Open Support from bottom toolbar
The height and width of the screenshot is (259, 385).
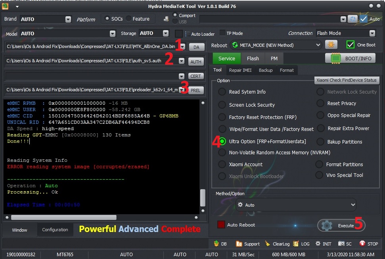[248, 244]
